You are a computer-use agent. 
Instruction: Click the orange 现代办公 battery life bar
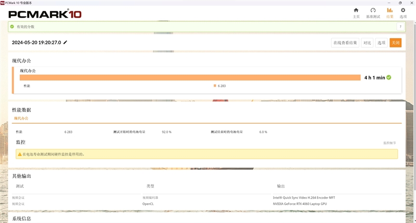tap(190, 77)
